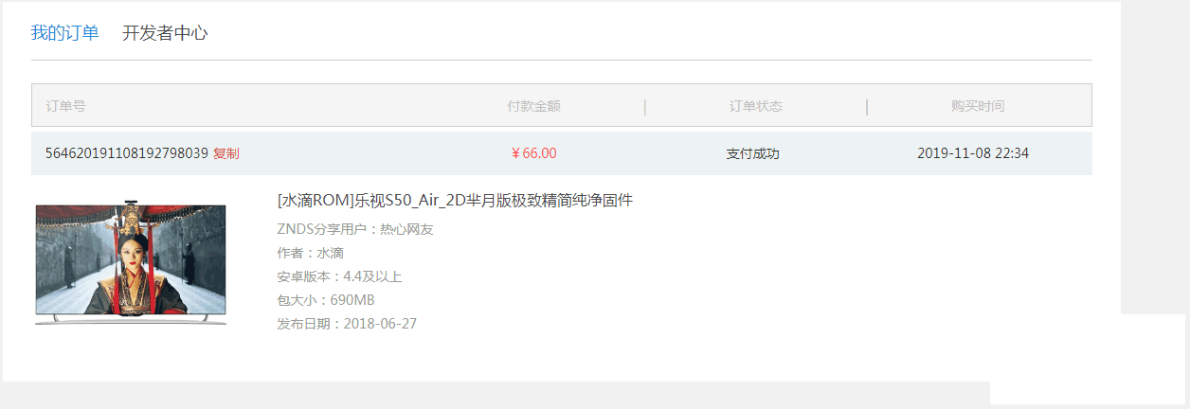The width and height of the screenshot is (1190, 409).
Task: Click the 订单号 column header
Action: 65,106
